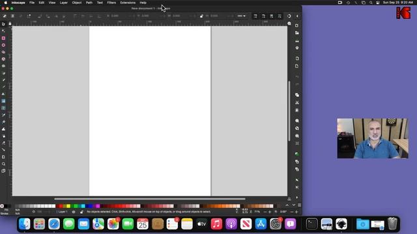Click Cut scissors icon
Viewport: 417px width, 234px height.
point(297,103)
